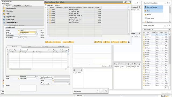Expand Display Query Structure
Image resolution: width=172 pixels, height=97 pixels.
click(46, 5)
